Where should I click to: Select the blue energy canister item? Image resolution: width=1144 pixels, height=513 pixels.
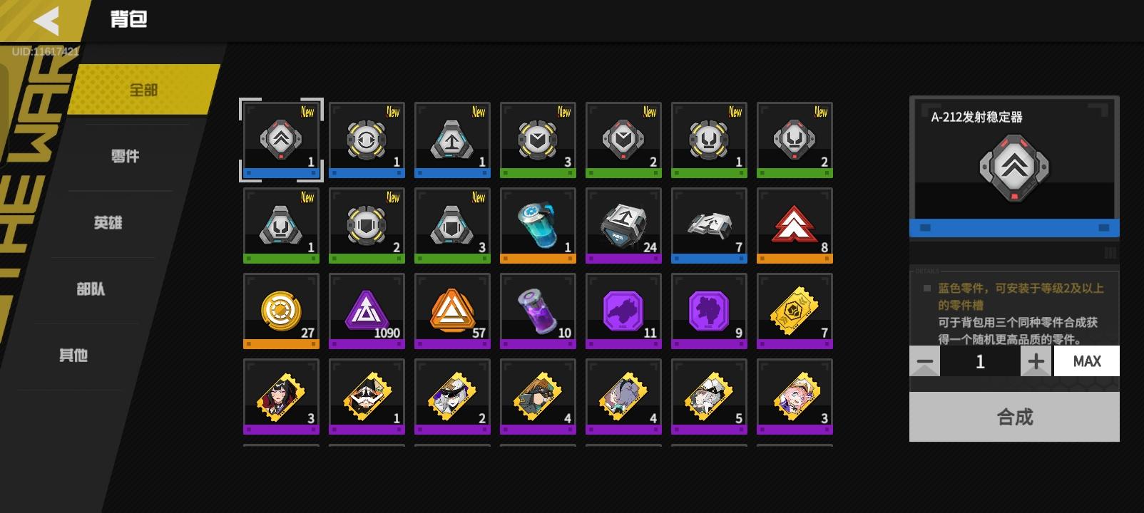click(538, 226)
